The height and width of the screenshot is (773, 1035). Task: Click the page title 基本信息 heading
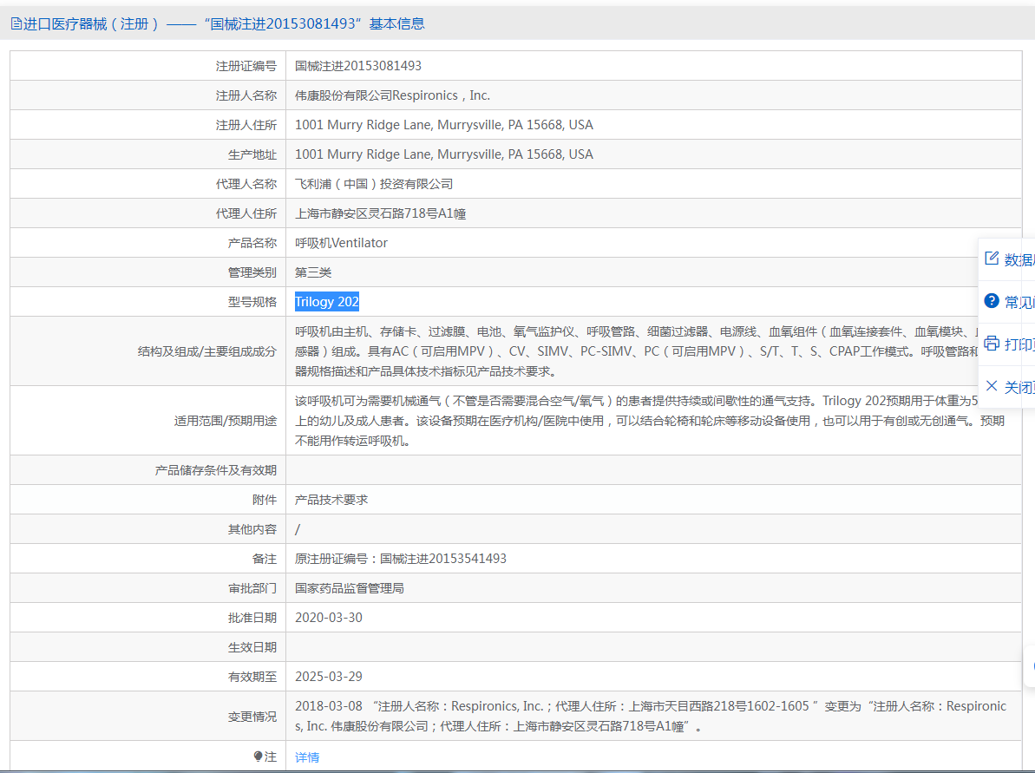pos(396,24)
